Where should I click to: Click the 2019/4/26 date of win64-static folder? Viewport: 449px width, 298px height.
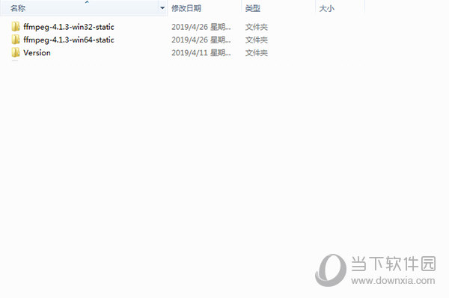[x=201, y=40]
